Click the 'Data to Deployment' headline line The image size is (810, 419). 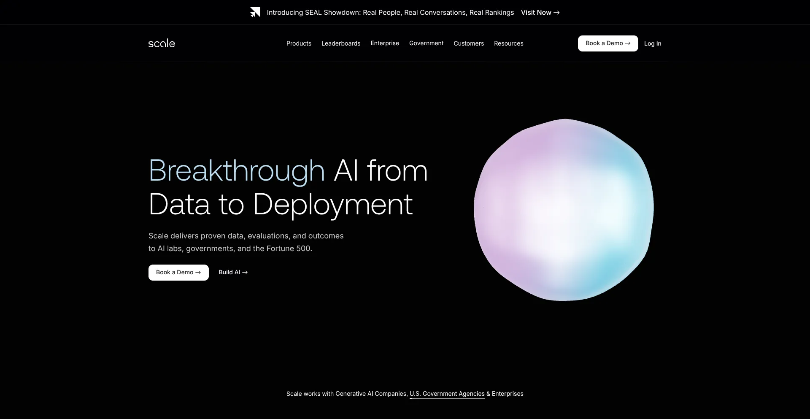281,205
